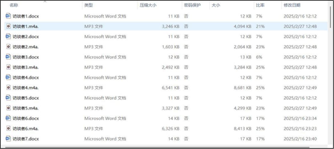Viewport: 334px width, 149px height.
Task: Click the Word icon for 访谈者2.docx
Action: tap(8, 37)
